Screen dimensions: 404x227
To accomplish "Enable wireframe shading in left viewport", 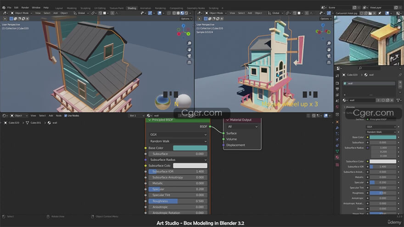I will [174, 13].
